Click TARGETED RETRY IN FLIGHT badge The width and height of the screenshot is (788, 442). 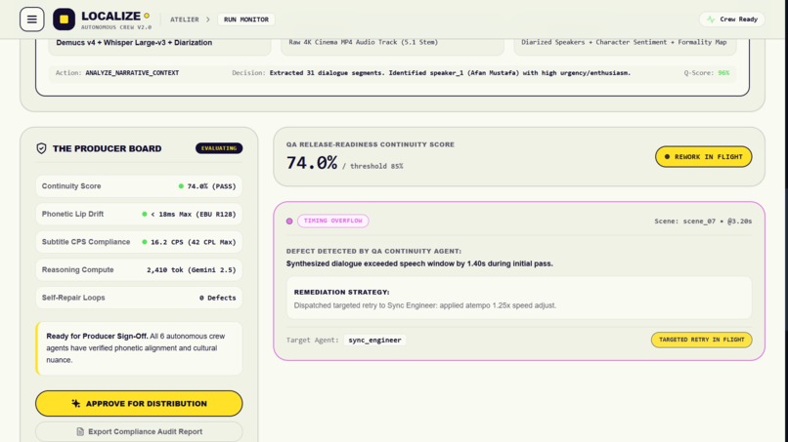tap(702, 340)
